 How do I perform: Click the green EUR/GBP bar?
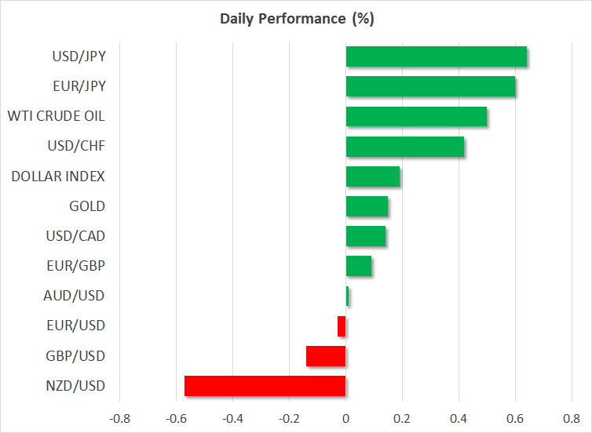(x=359, y=266)
